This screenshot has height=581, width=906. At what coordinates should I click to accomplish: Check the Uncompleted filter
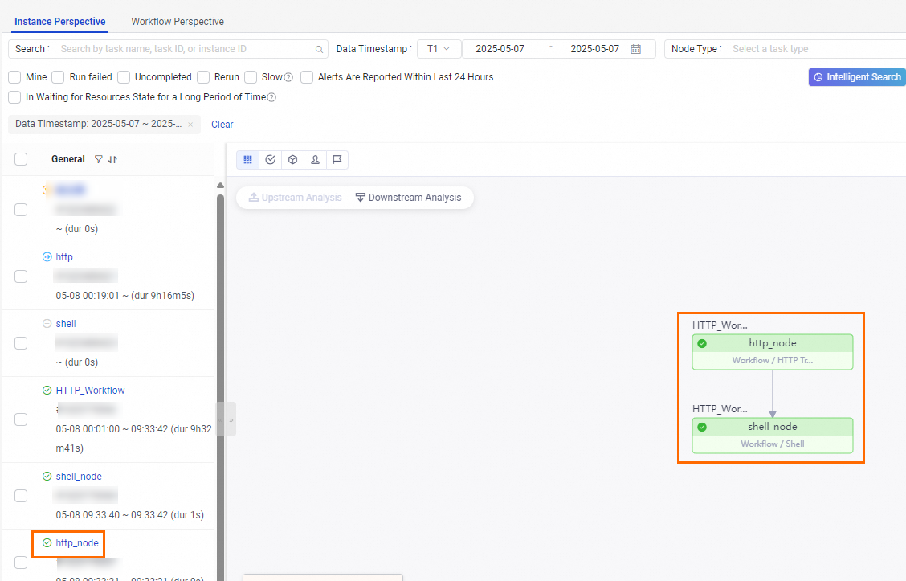[124, 77]
